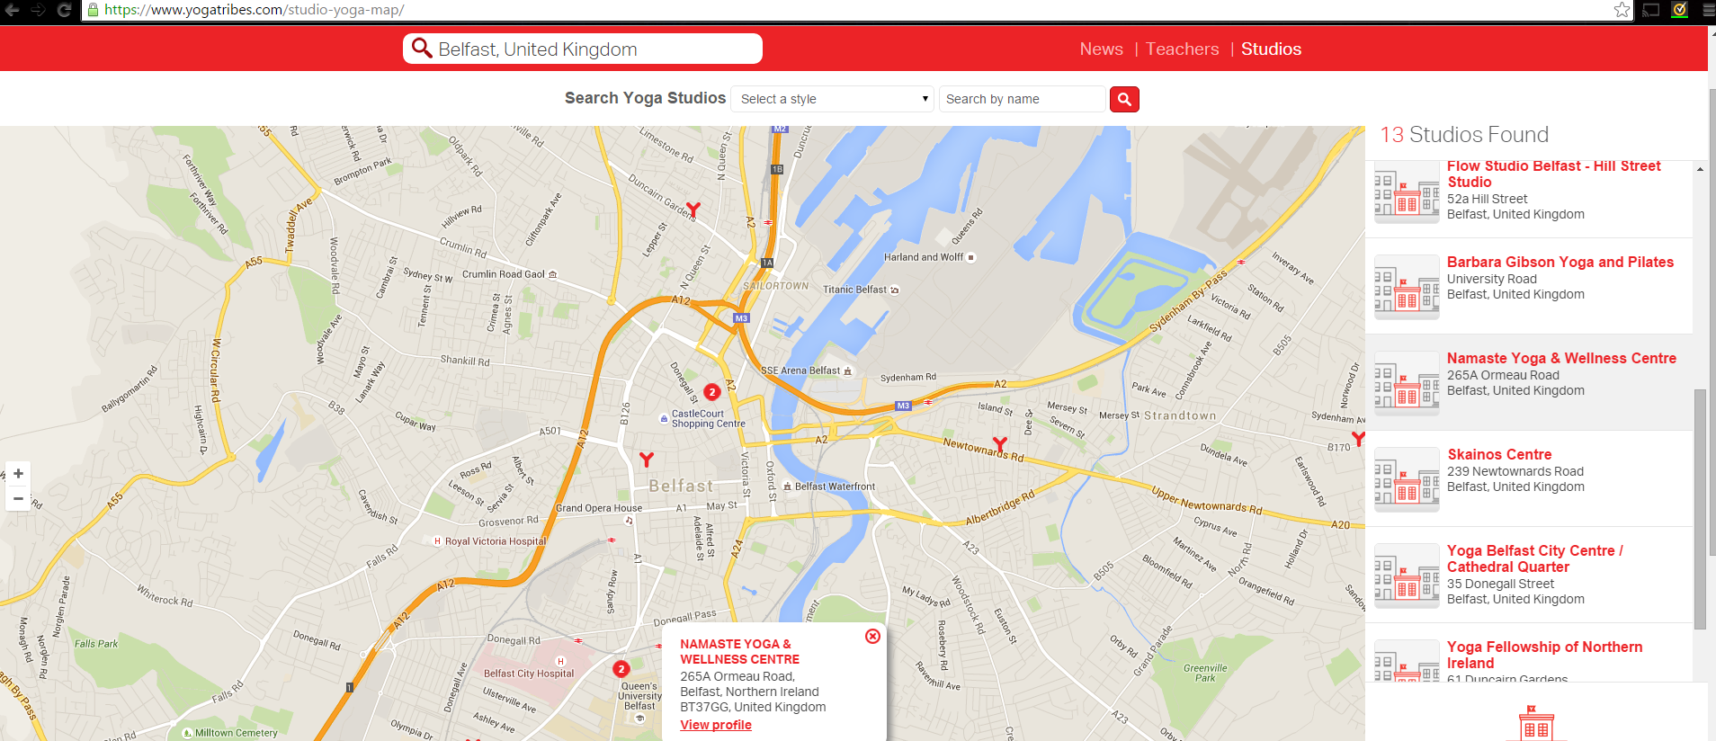Click the Belfast, United Kingdom location search box

583,49
